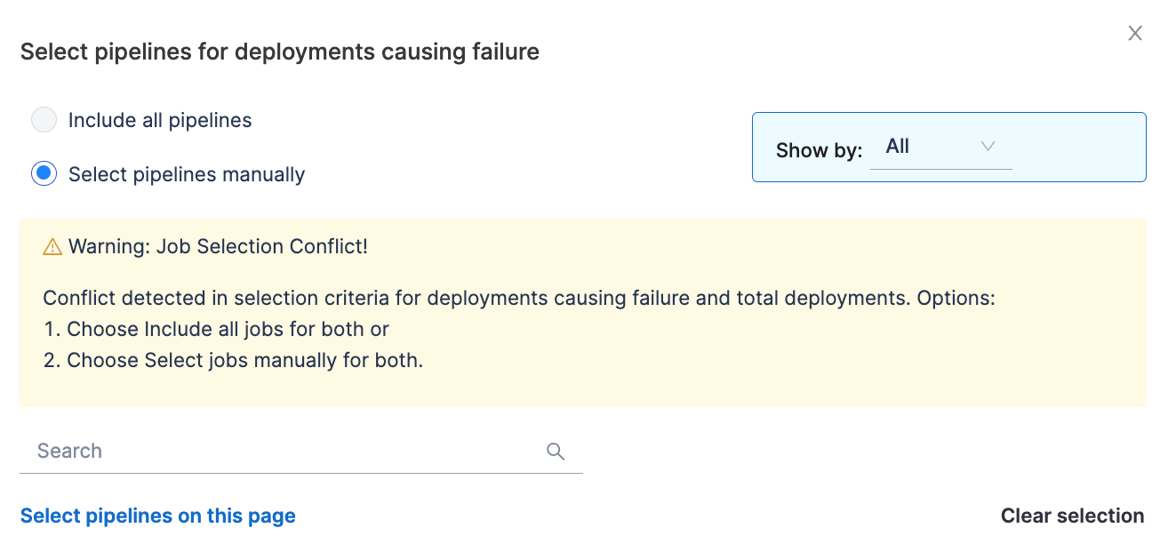This screenshot has width=1168, height=560.
Task: Click the "Select pipelines manually" label text
Action: 187,175
